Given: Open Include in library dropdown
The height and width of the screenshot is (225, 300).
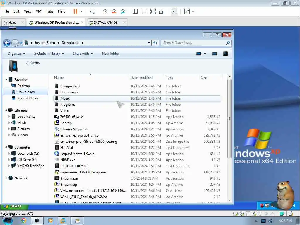Looking at the screenshot, I should [x=49, y=54].
